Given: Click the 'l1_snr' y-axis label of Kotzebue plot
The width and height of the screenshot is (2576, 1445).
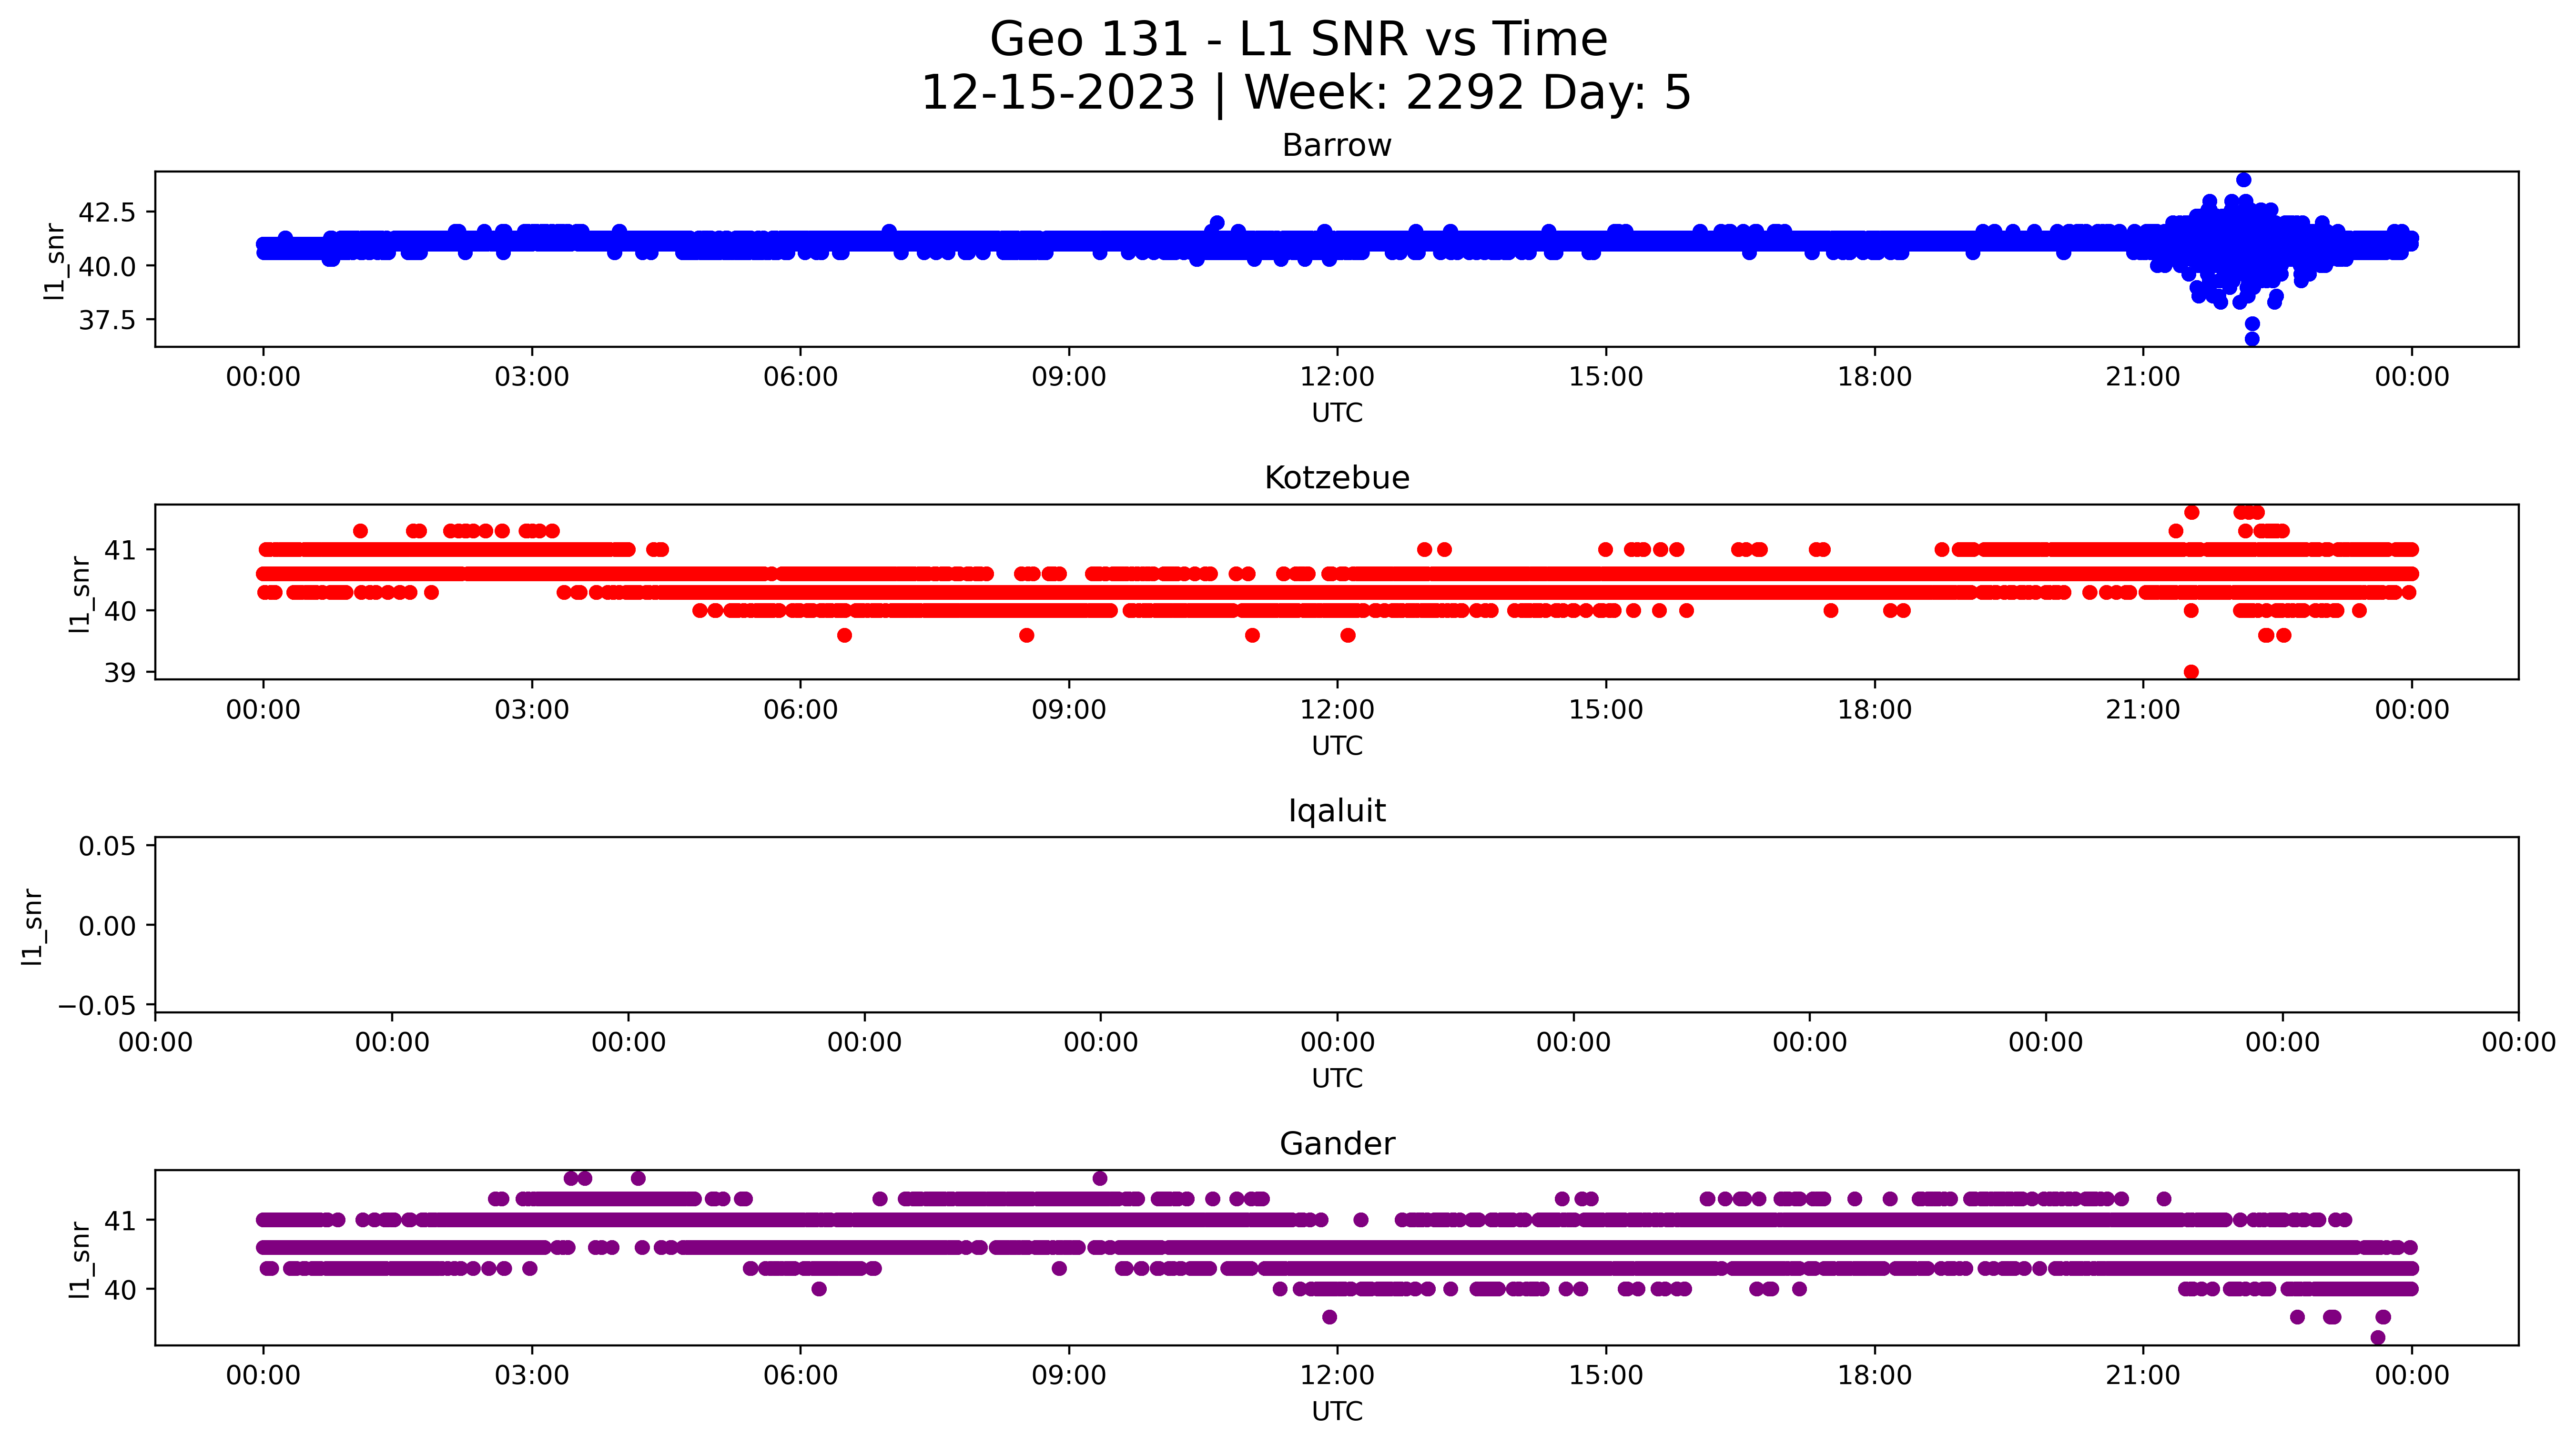Looking at the screenshot, I should [80, 594].
